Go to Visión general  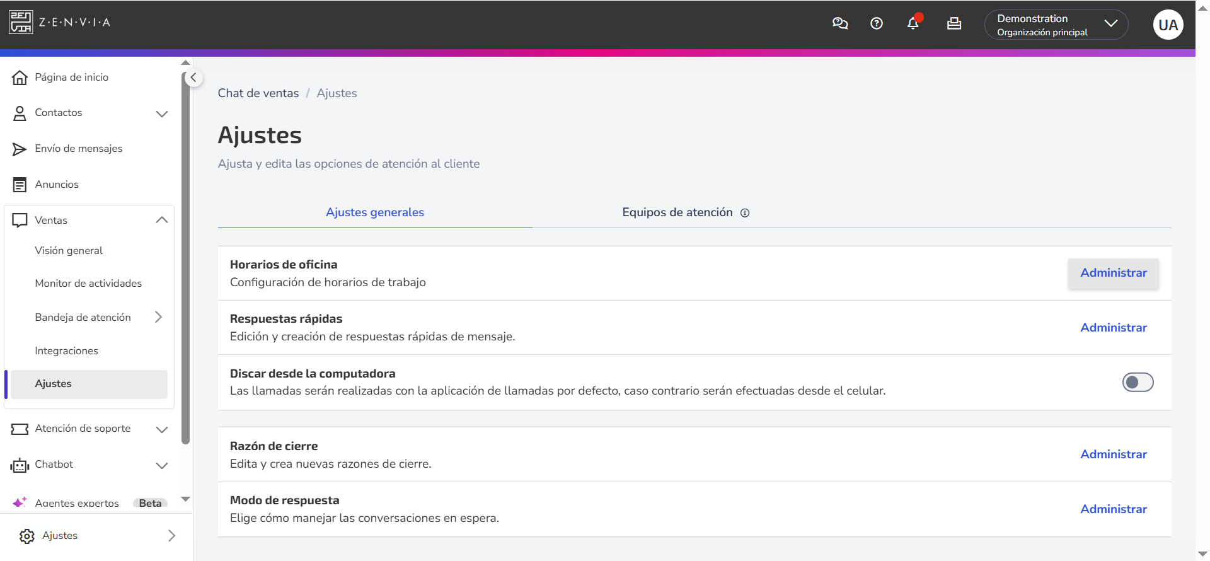pyautogui.click(x=69, y=251)
